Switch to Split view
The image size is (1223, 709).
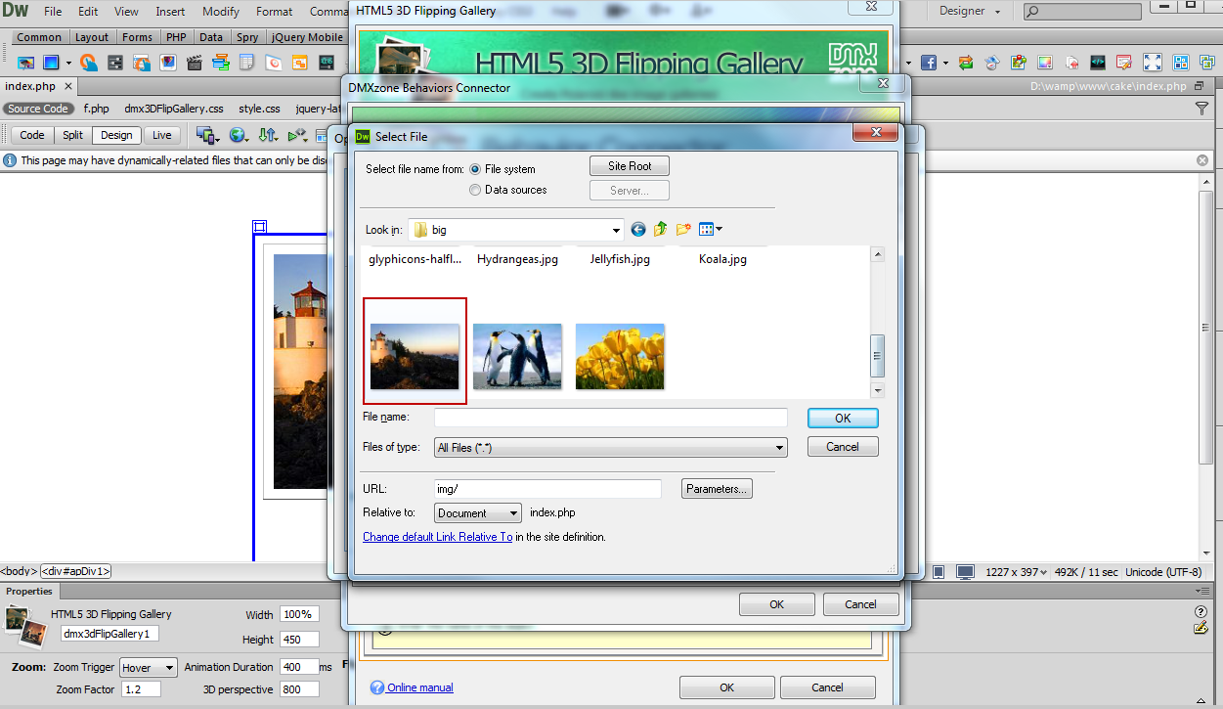[x=72, y=136]
